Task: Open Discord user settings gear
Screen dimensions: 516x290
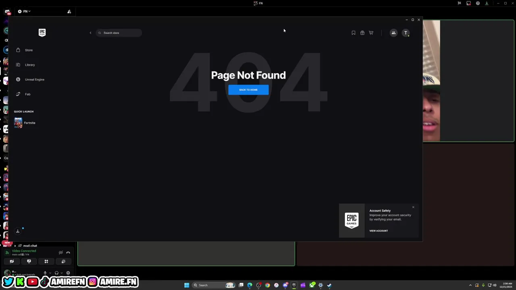Action: coord(68,273)
